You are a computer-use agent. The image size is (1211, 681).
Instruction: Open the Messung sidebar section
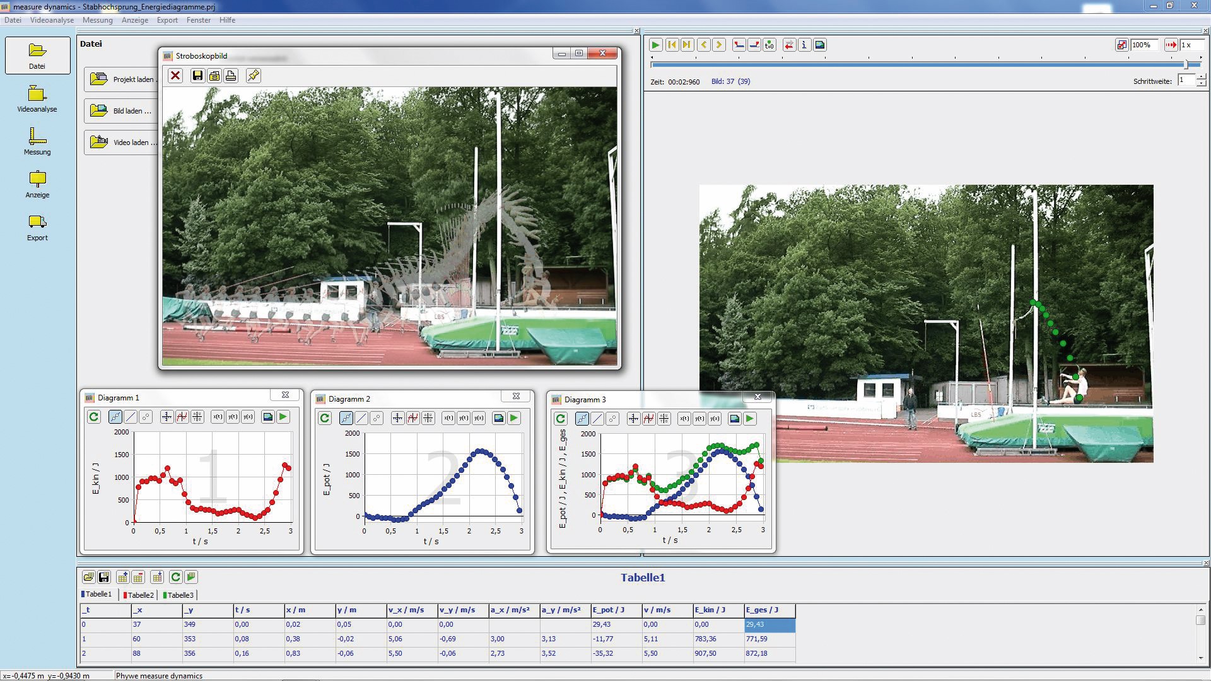coord(37,142)
